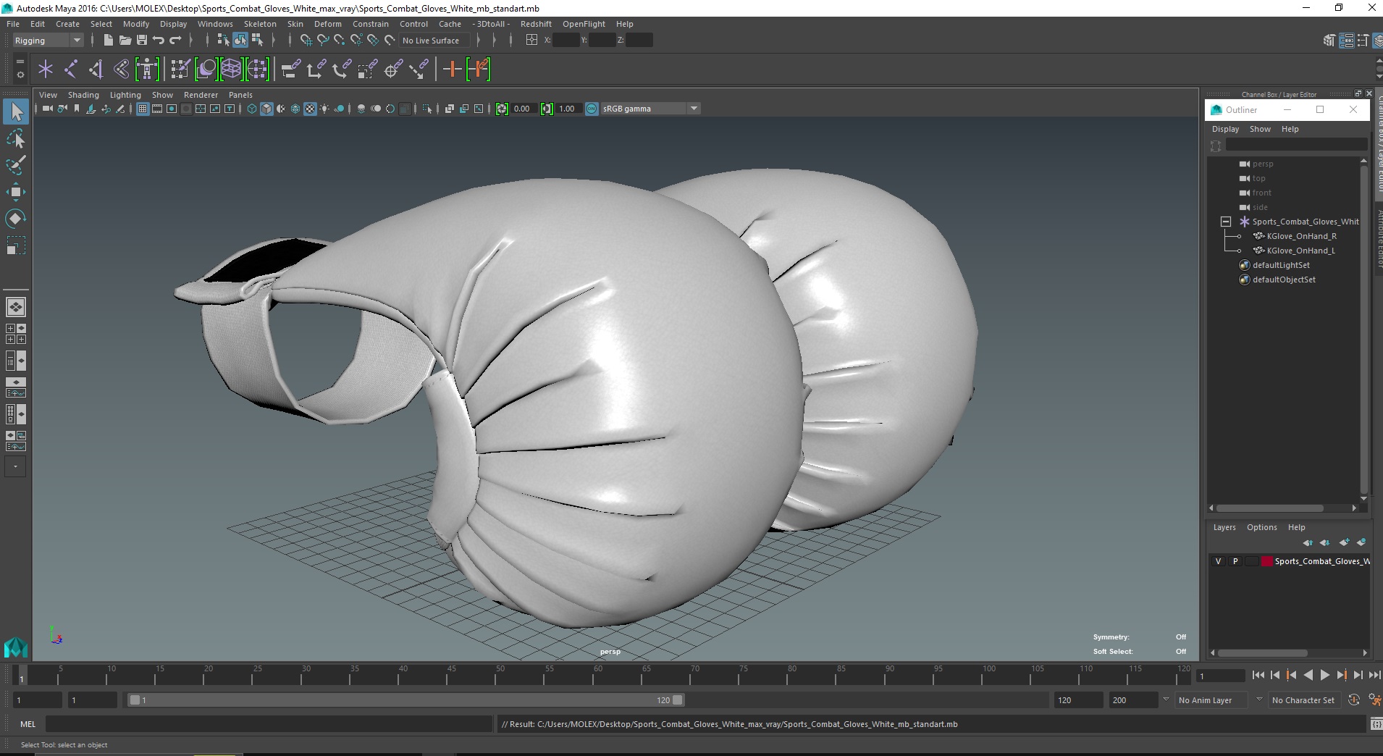Undo the last action
The height and width of the screenshot is (756, 1383).
coord(159,41)
